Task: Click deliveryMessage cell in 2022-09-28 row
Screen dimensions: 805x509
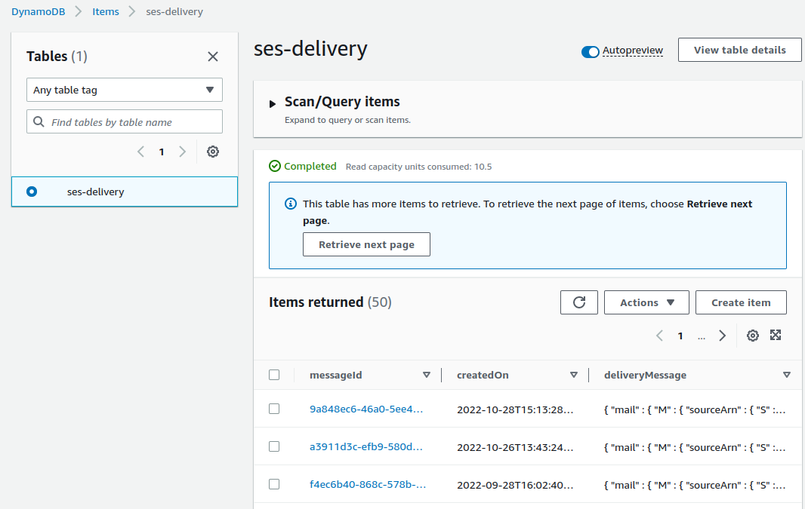Action: (x=695, y=485)
